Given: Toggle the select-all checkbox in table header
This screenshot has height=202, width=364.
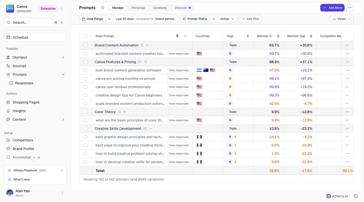Looking at the screenshot, I should [x=85, y=36].
